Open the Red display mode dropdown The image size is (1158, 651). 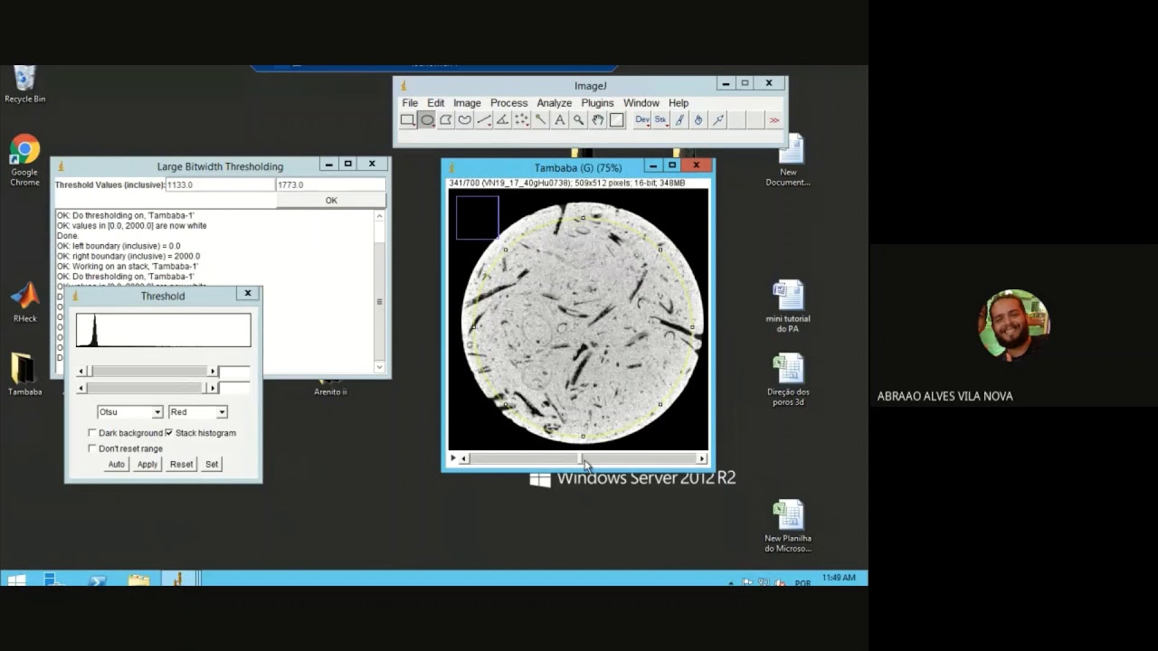[x=197, y=412]
